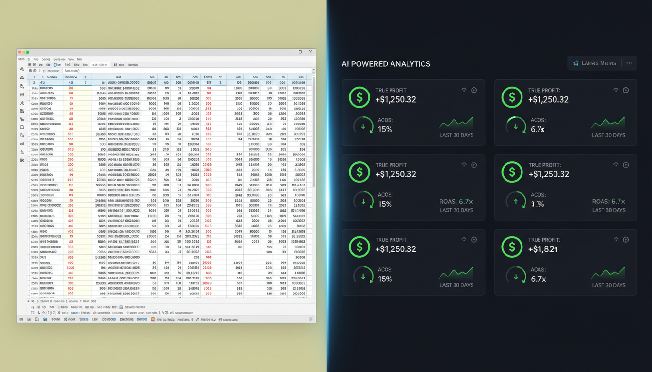This screenshot has width=652, height=372.
Task: Click the signal icon in the ACOS 6.7x card
Action: pyautogui.click(x=616, y=90)
